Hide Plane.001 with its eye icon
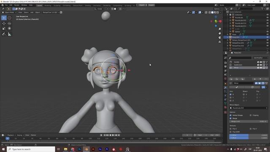 pyautogui.click(x=267, y=37)
